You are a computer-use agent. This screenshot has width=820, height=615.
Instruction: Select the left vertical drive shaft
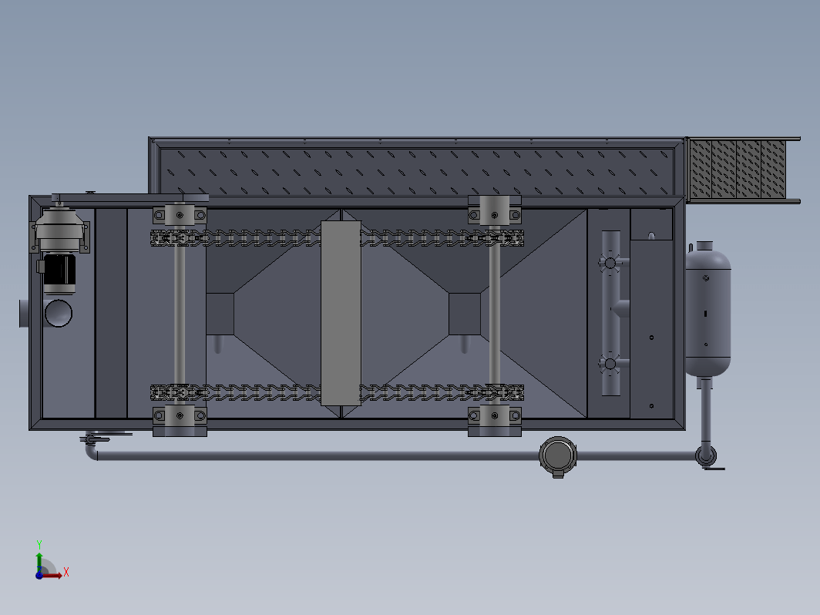(x=180, y=314)
